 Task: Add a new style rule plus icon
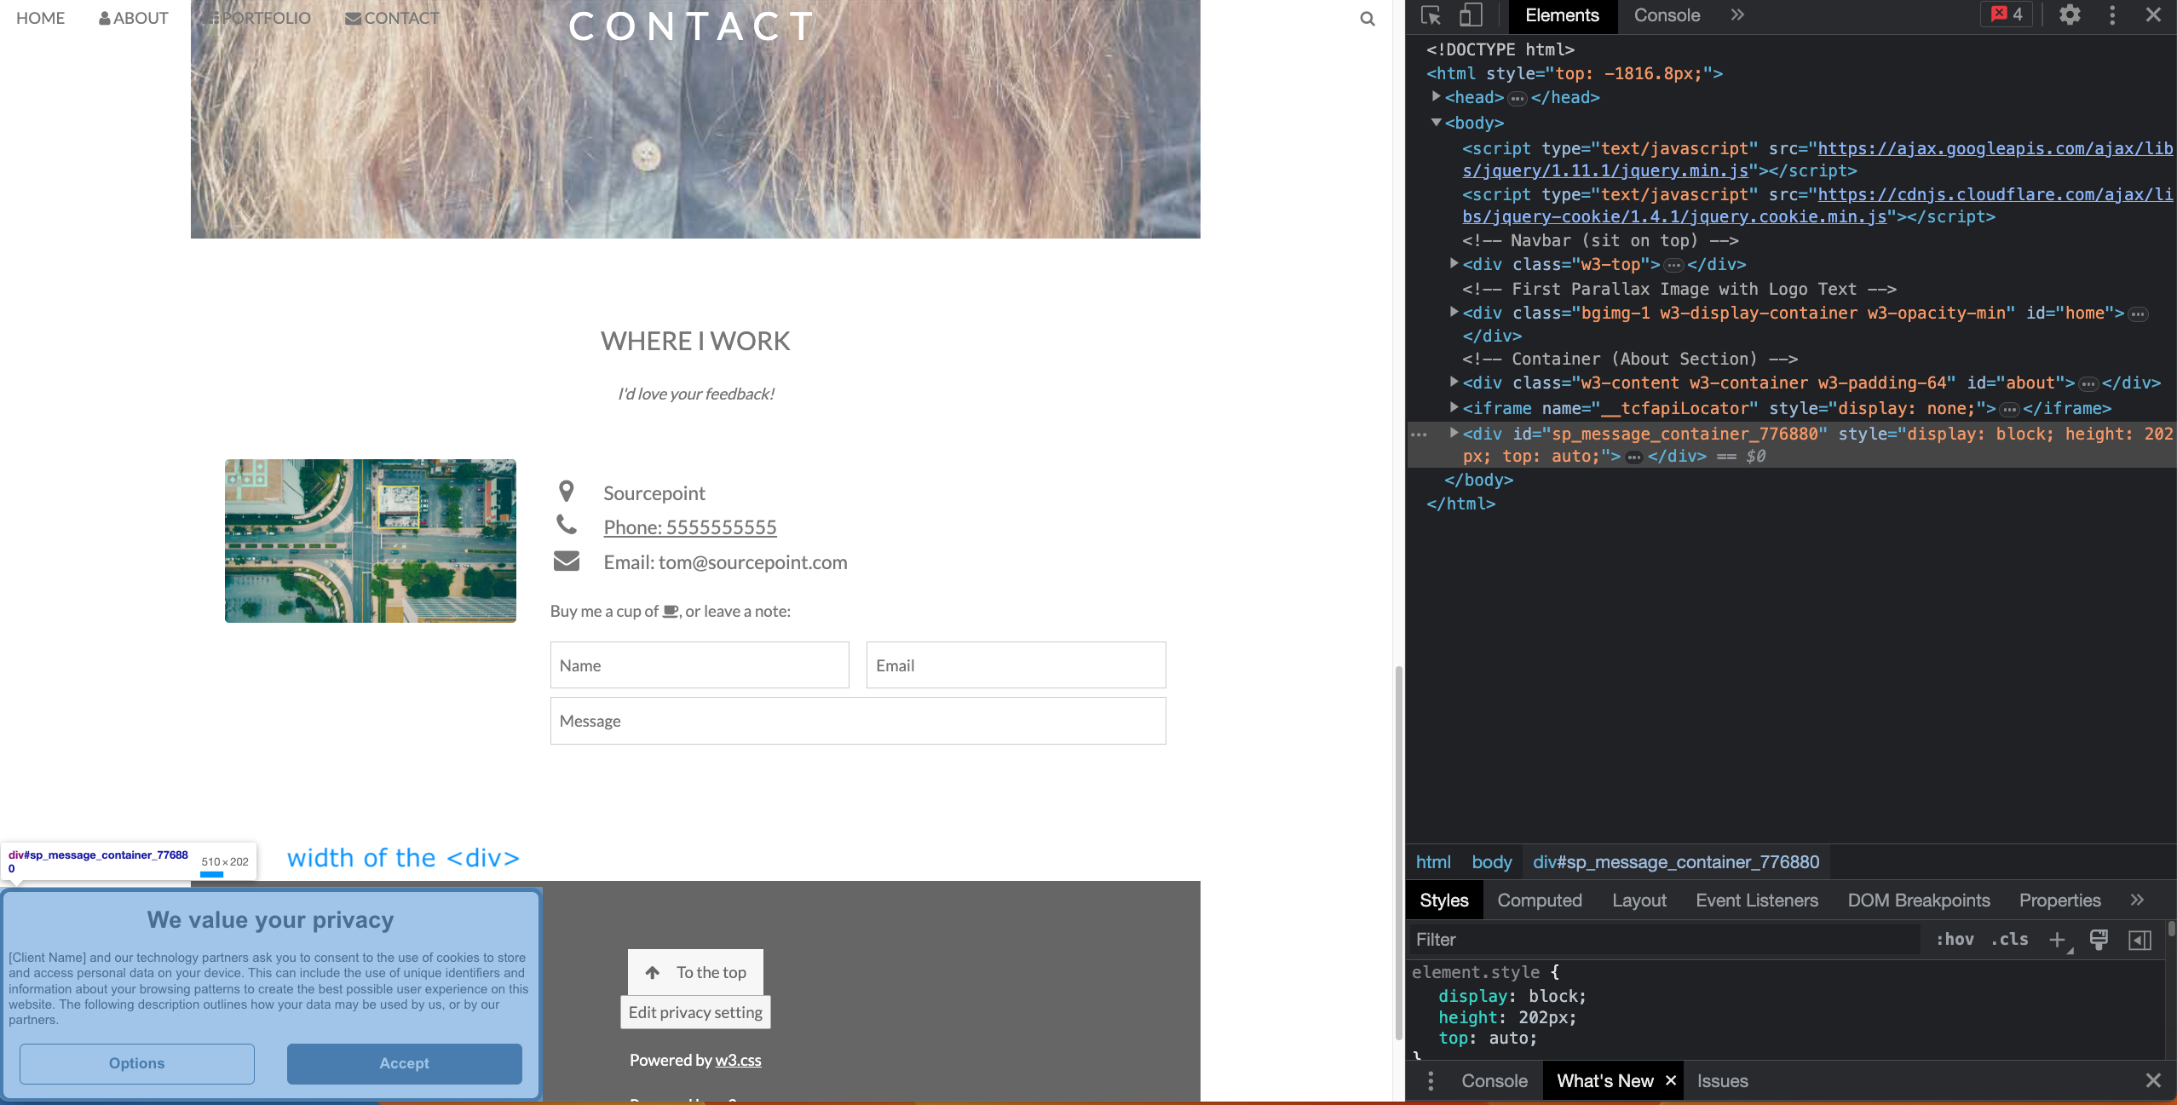point(2058,940)
